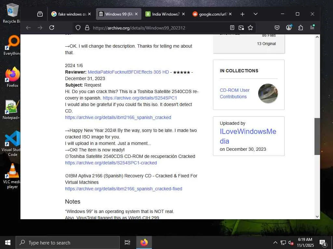Screen dimensions: 333x249
Task: Click the vertical scrollbar thumb
Action: [317, 136]
